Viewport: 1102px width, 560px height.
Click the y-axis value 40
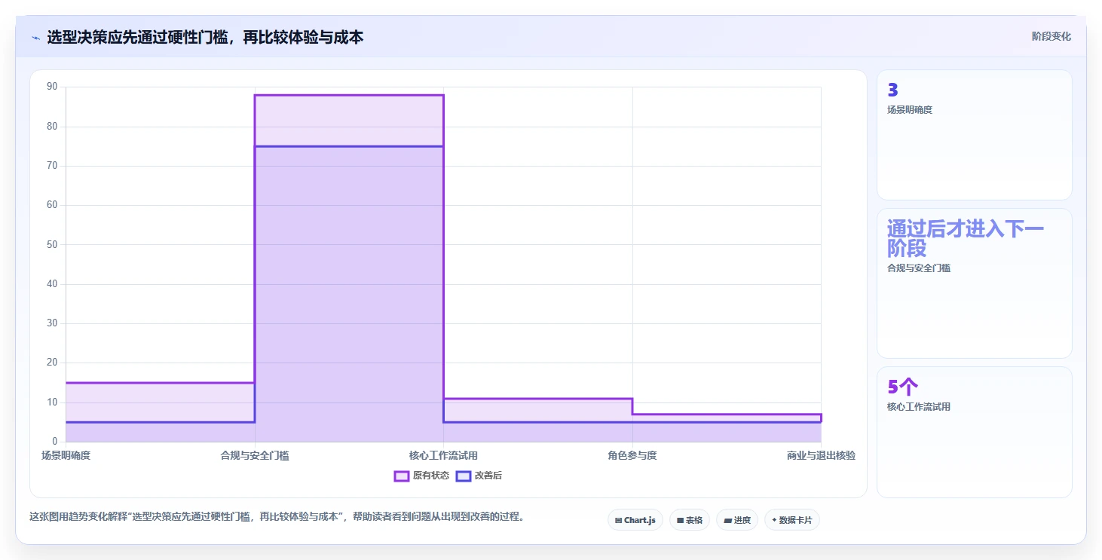tap(53, 284)
